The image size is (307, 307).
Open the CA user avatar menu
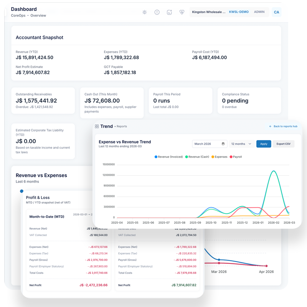coord(276,12)
